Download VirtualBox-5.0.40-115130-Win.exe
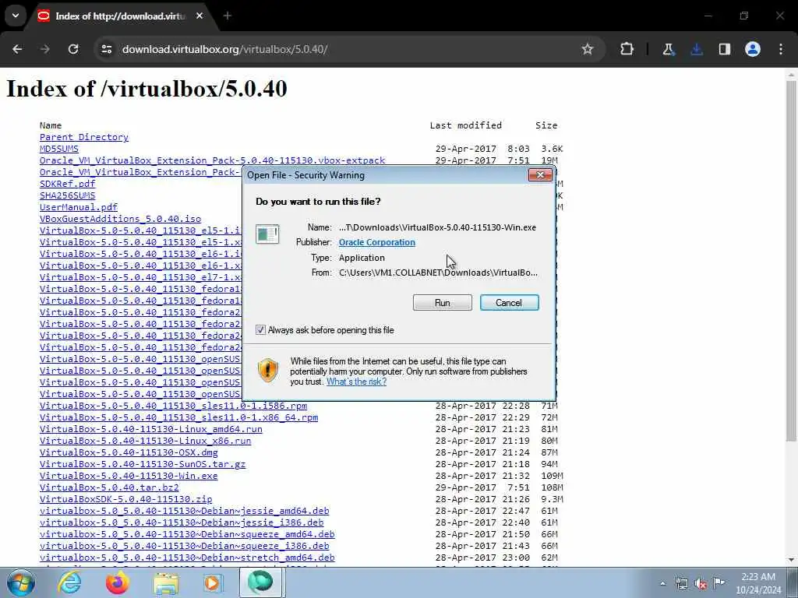Viewport: 798px width, 598px height. click(129, 476)
